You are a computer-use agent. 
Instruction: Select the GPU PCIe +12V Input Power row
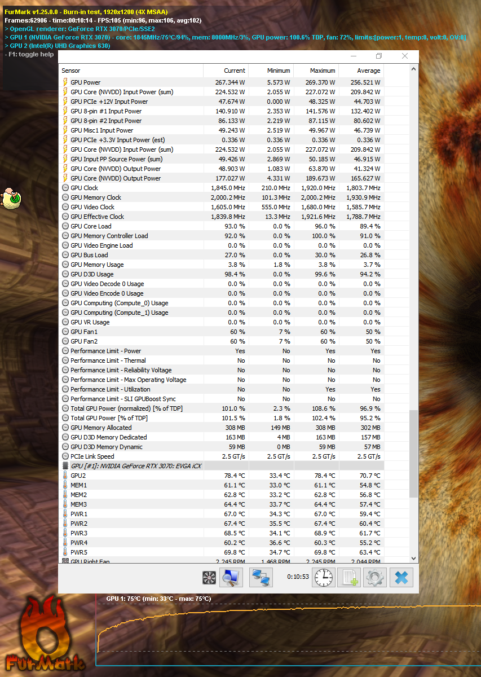click(222, 102)
